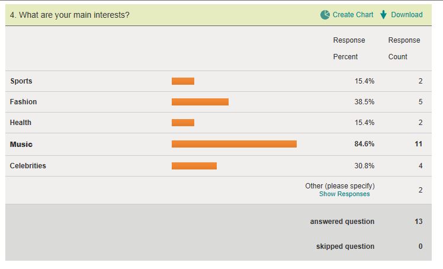The width and height of the screenshot is (443, 269).
Task: Click the orange Music response bar
Action: 234,144
